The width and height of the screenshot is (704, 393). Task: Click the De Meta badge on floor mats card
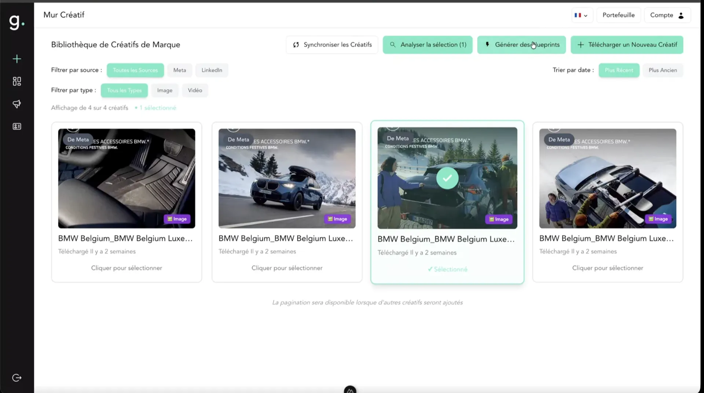[x=78, y=140]
